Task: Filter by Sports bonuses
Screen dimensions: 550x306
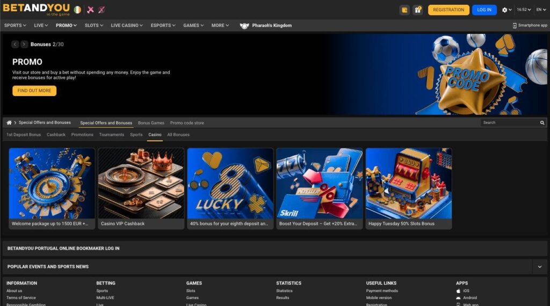Action: 136,135
